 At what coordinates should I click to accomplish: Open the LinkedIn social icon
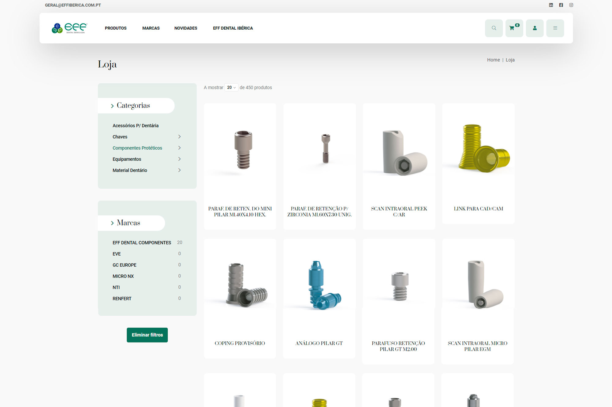[x=551, y=5]
